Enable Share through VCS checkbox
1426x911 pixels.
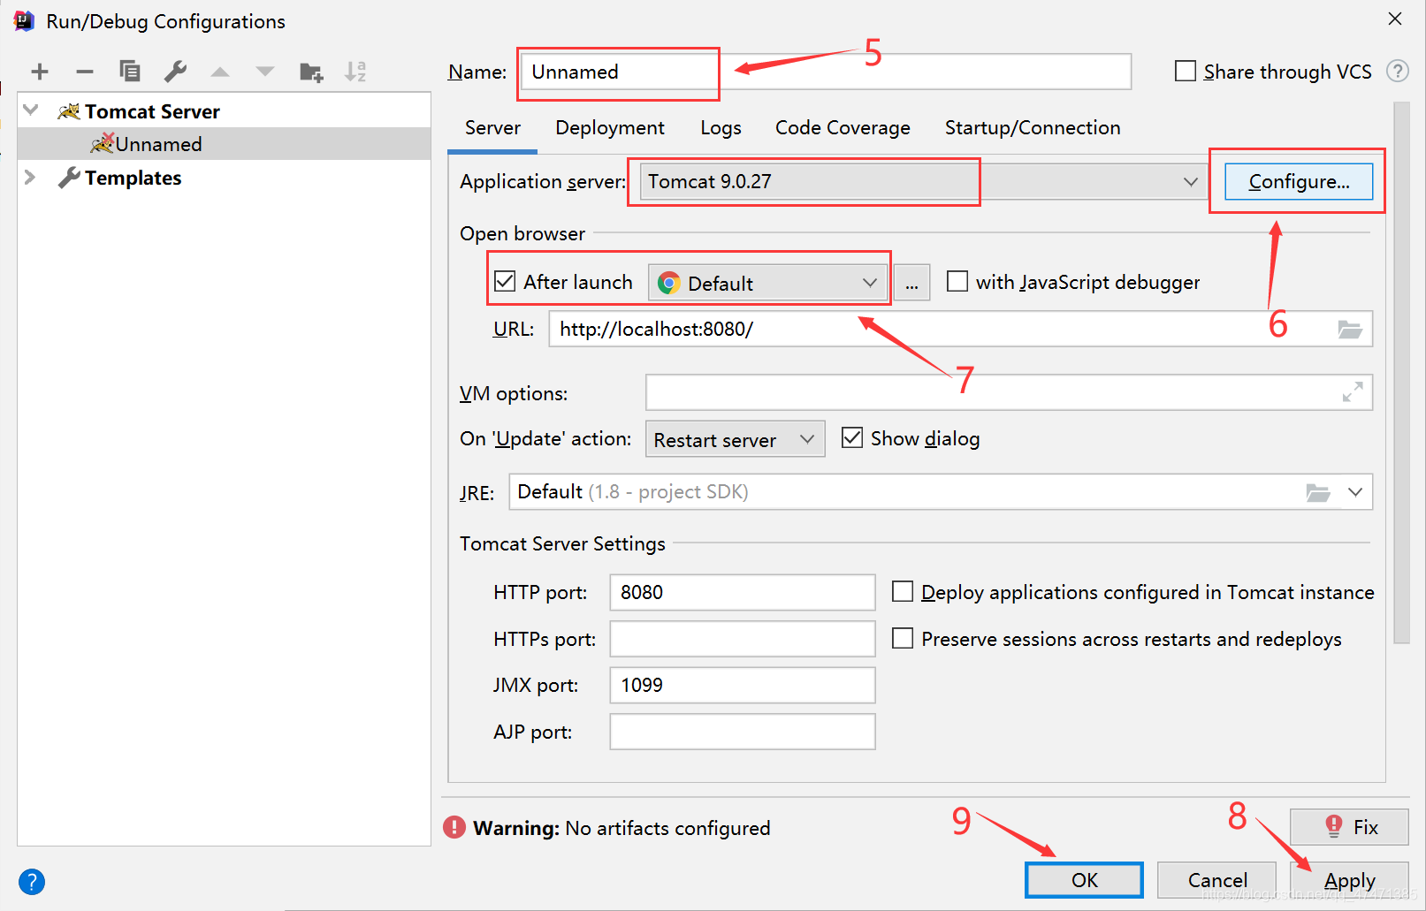(x=1186, y=71)
